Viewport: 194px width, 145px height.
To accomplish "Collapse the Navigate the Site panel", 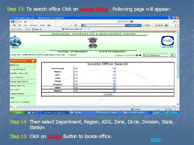I will click(33, 61).
